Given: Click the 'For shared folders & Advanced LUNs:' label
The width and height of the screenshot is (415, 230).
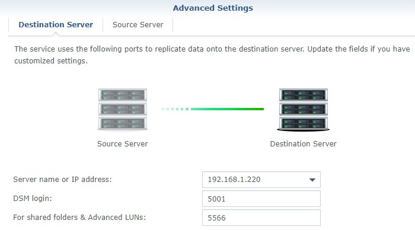Looking at the screenshot, I should click(79, 218).
